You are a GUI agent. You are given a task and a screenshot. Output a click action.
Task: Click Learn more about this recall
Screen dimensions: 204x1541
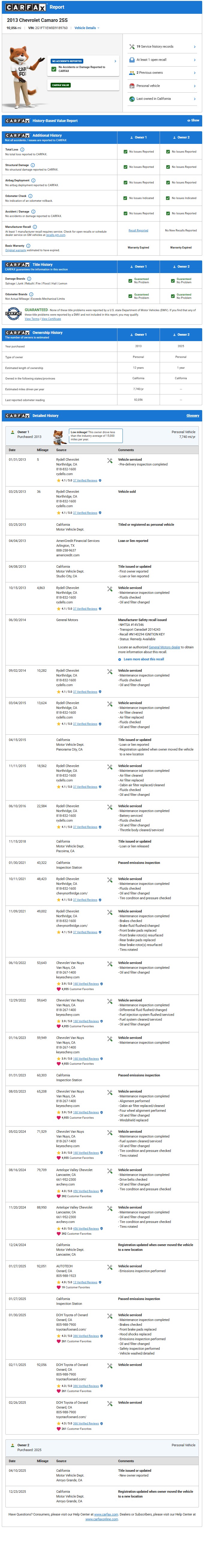pyautogui.click(x=143, y=659)
